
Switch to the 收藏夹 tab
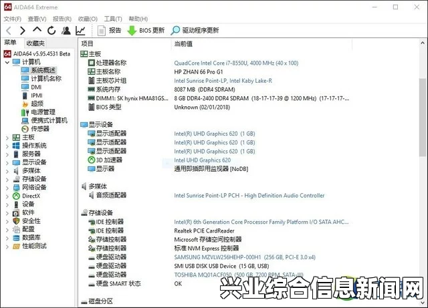(x=35, y=43)
